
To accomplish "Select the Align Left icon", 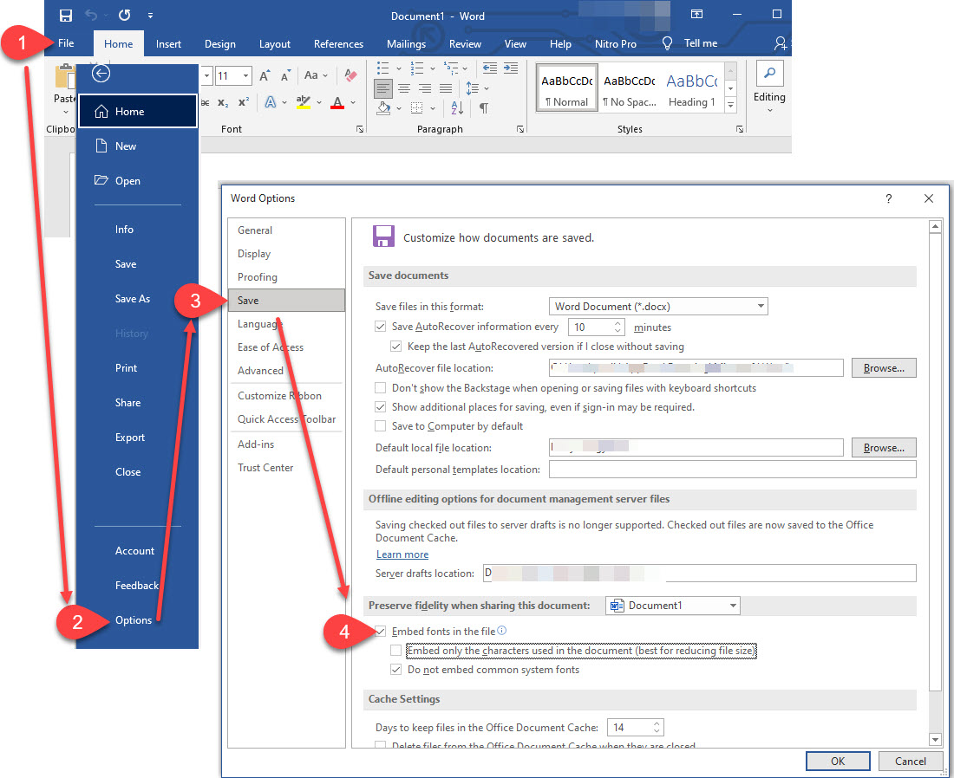I will click(x=382, y=88).
